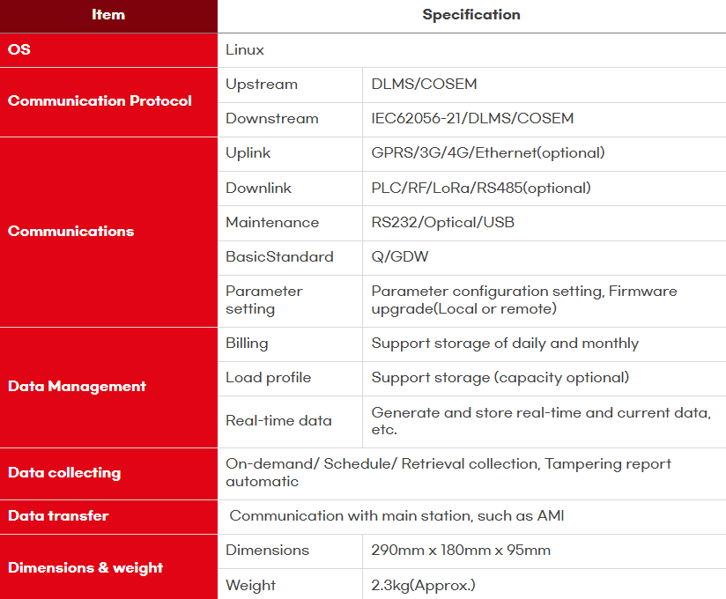Select the Communication Protocol row header
Viewport: 726px width, 599px height.
(x=100, y=101)
